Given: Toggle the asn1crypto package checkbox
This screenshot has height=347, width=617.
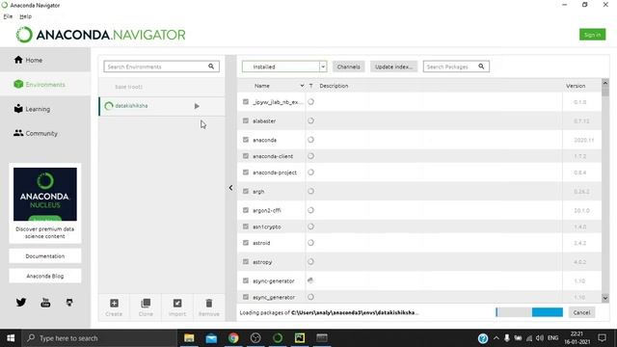Looking at the screenshot, I should [x=246, y=227].
